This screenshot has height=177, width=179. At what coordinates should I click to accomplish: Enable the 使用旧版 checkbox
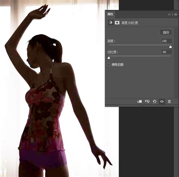click(x=108, y=64)
